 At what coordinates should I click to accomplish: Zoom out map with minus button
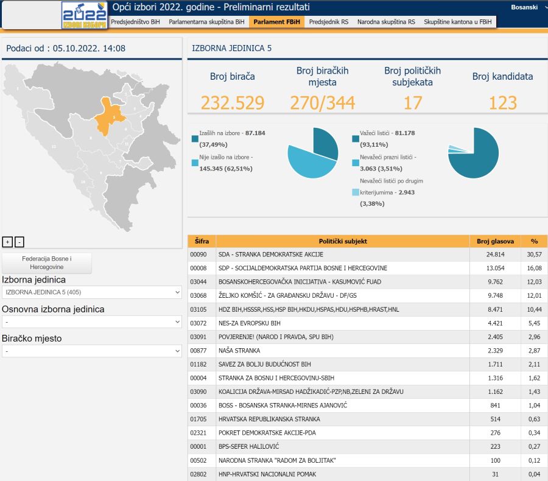coord(19,242)
